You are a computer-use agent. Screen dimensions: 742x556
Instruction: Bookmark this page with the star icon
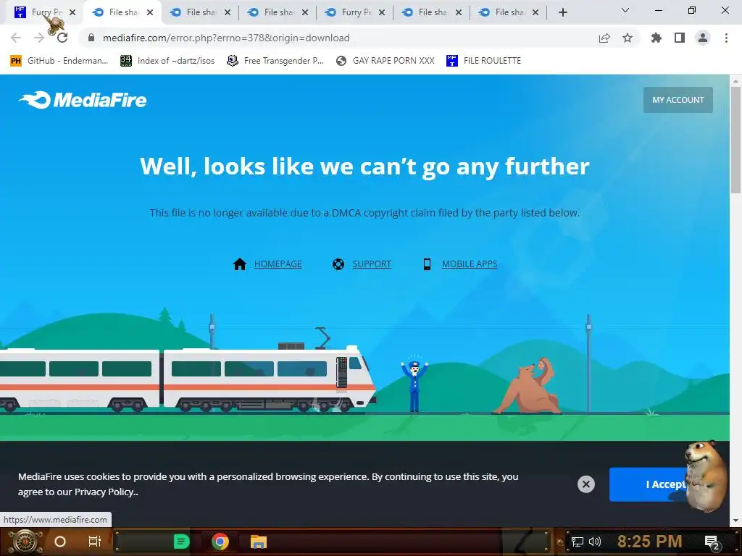(628, 38)
